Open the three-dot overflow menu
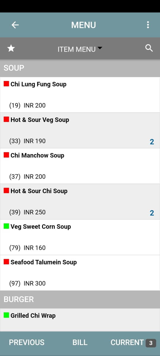160x356 pixels. click(x=148, y=25)
